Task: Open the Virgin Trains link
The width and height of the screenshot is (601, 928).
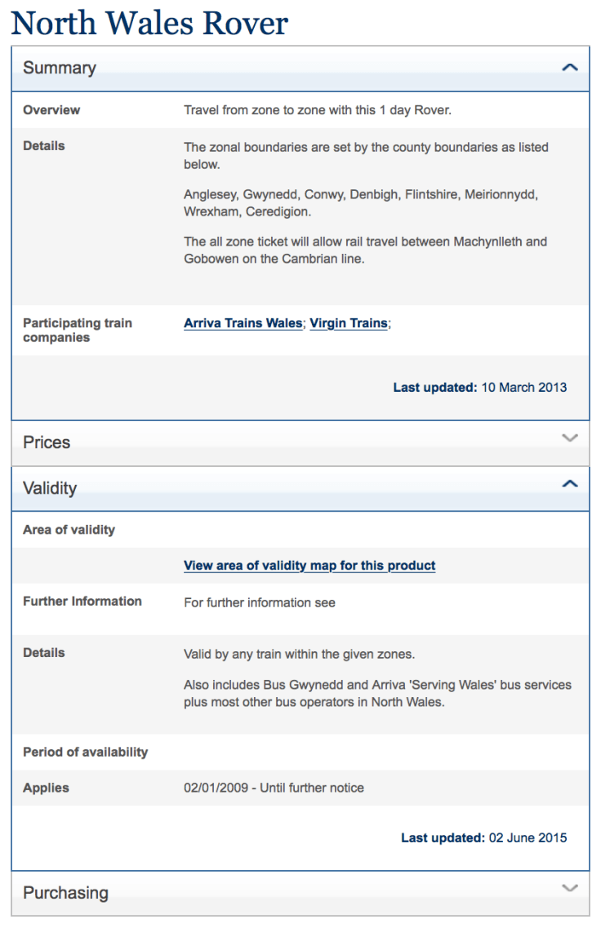Action: [349, 323]
